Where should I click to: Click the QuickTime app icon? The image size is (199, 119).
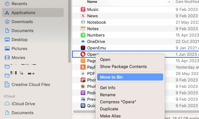tap(83, 106)
